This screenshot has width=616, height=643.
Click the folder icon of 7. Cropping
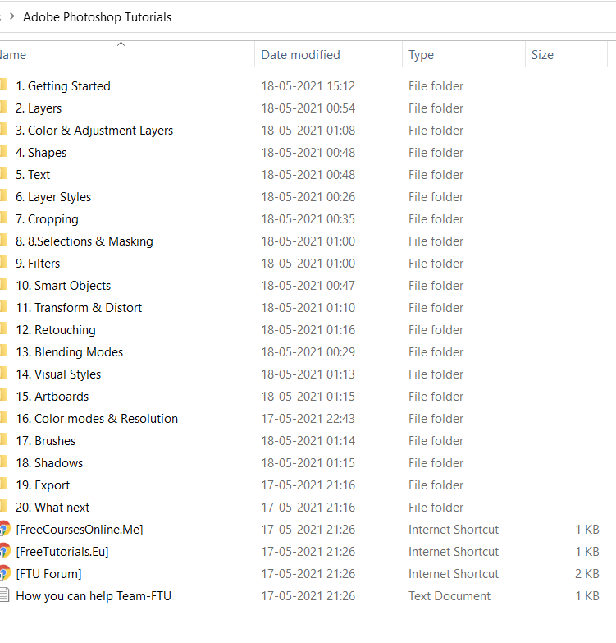[3, 218]
